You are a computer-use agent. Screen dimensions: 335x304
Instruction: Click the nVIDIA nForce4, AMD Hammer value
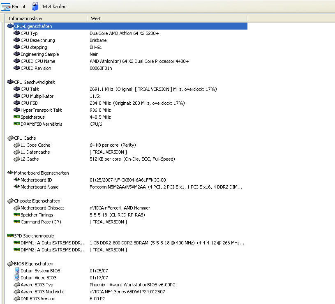point(120,208)
